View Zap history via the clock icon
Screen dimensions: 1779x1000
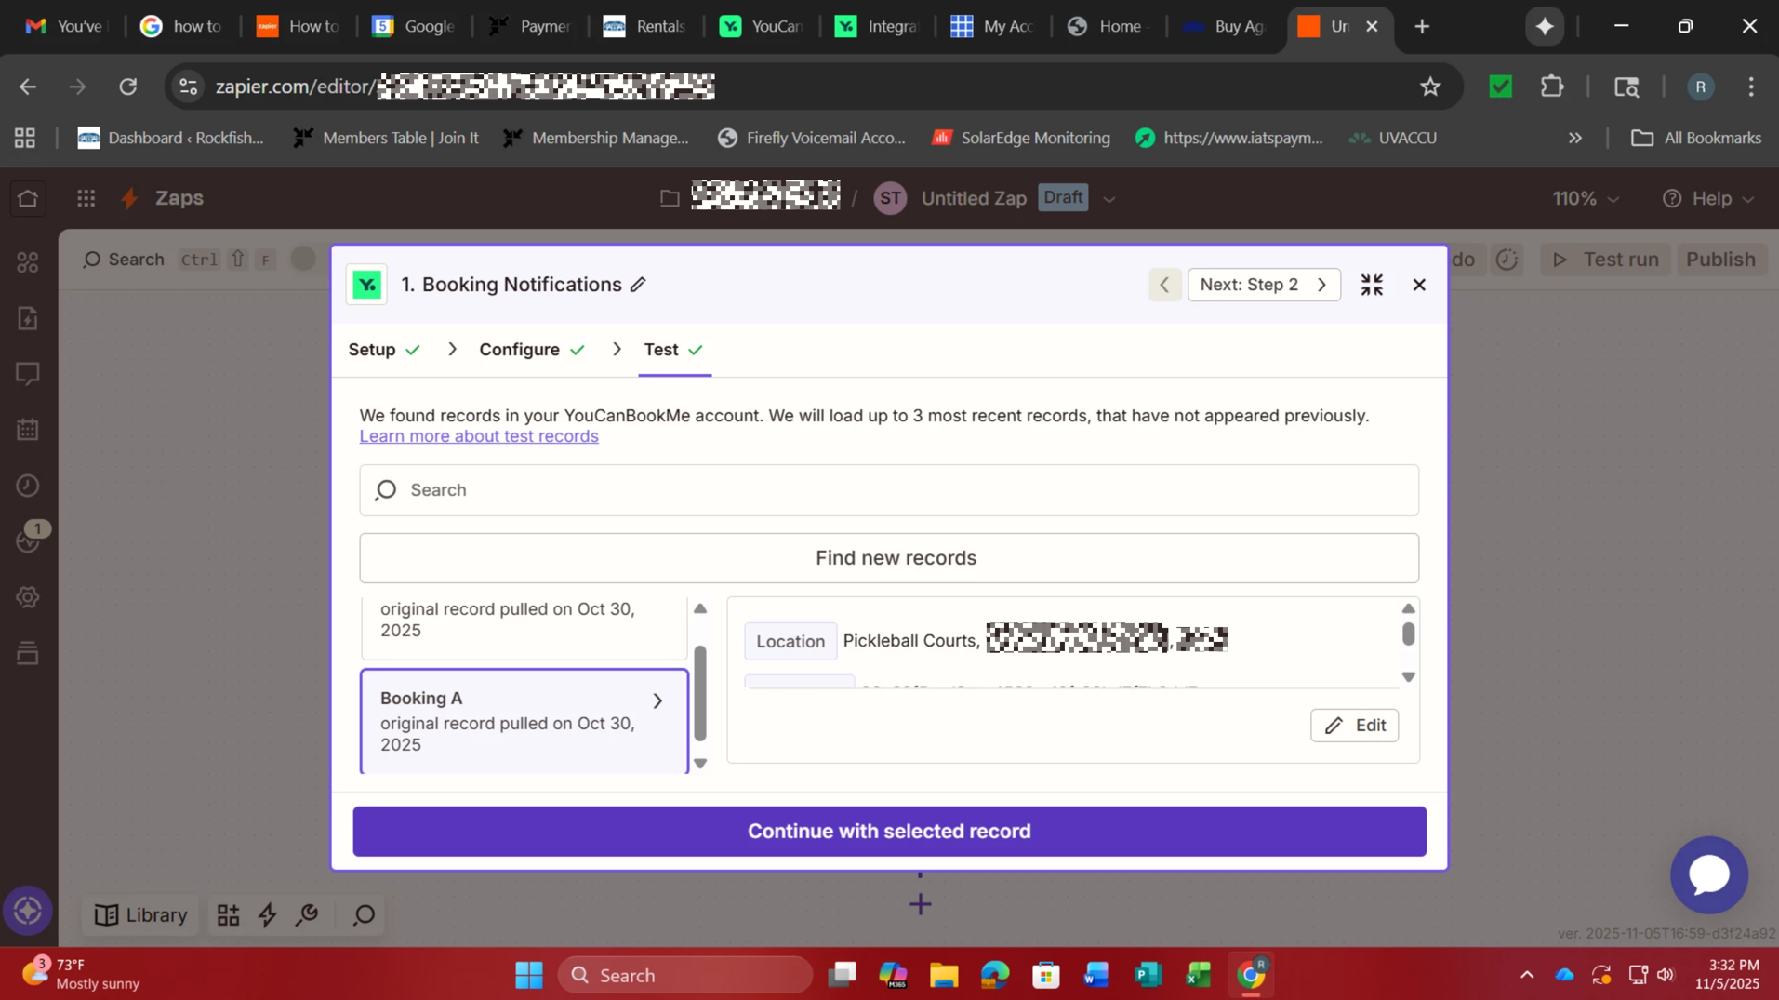(27, 485)
